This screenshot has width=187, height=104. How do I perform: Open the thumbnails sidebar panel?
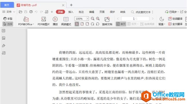pos(4,38)
